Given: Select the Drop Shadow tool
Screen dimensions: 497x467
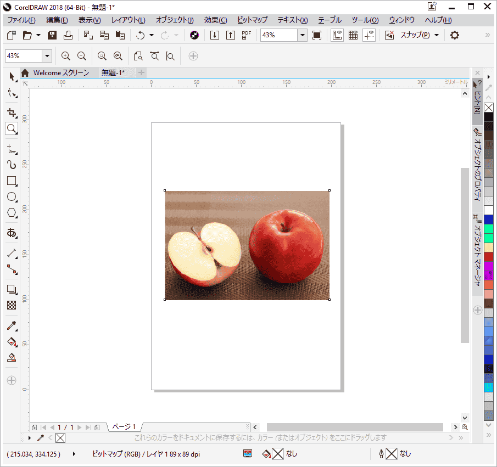Looking at the screenshot, I should point(12,289).
